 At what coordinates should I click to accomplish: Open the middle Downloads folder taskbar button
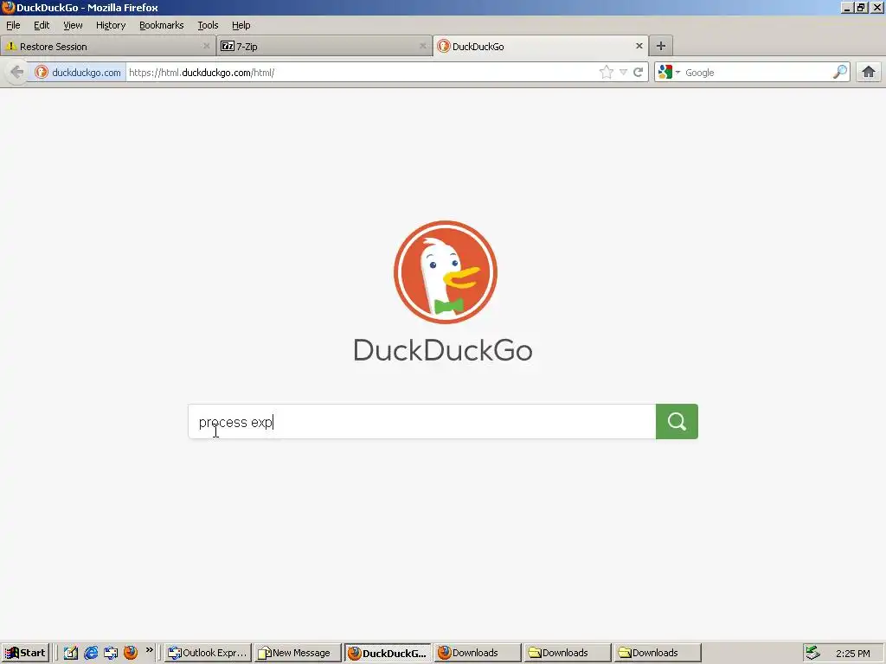(568, 653)
